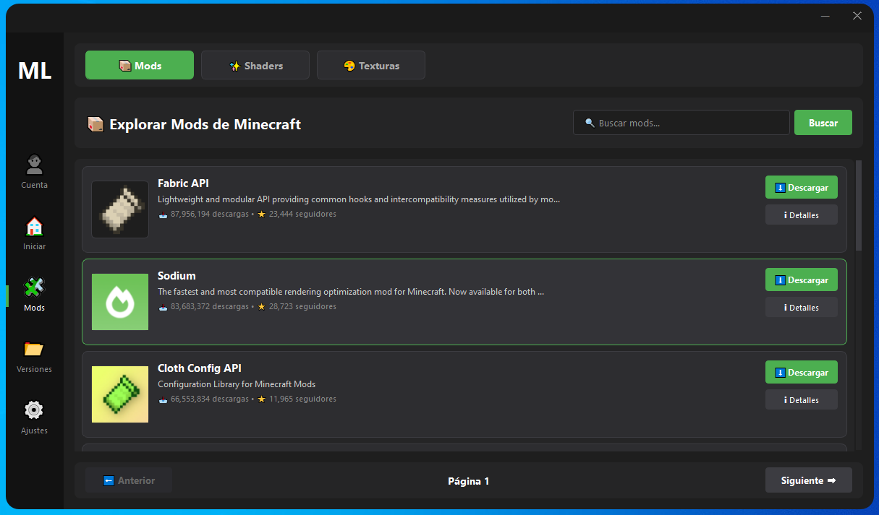Click the magnifier icon inside search box
The width and height of the screenshot is (879, 515).
[589, 122]
